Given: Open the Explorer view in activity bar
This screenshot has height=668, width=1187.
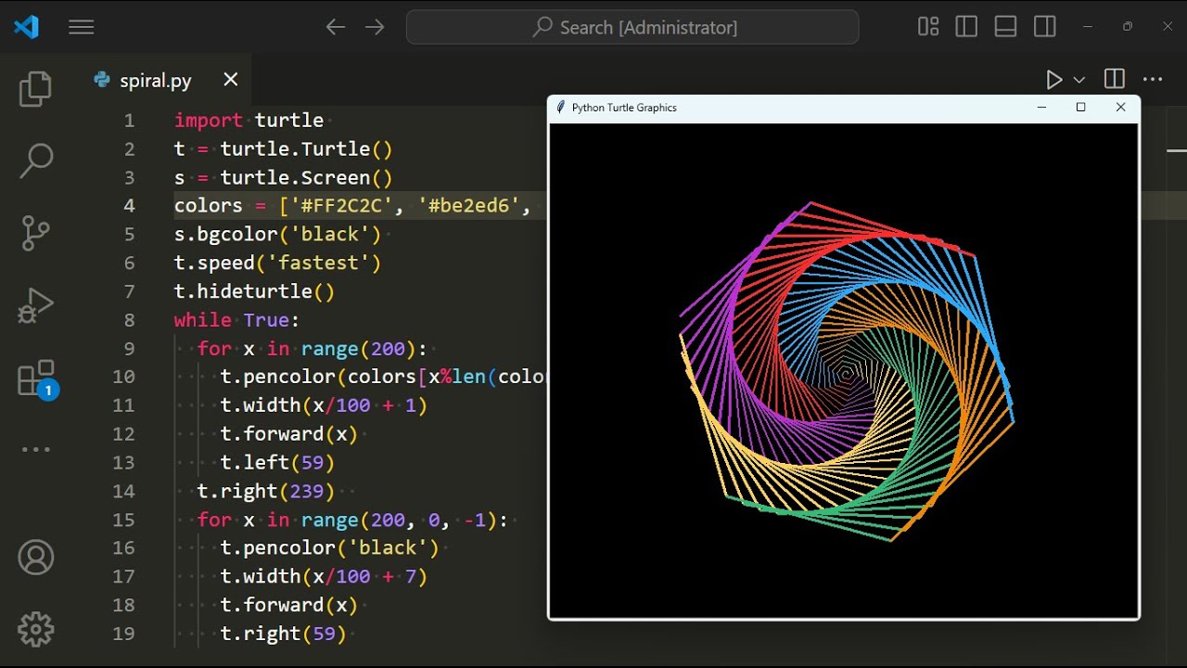Looking at the screenshot, I should (35, 90).
